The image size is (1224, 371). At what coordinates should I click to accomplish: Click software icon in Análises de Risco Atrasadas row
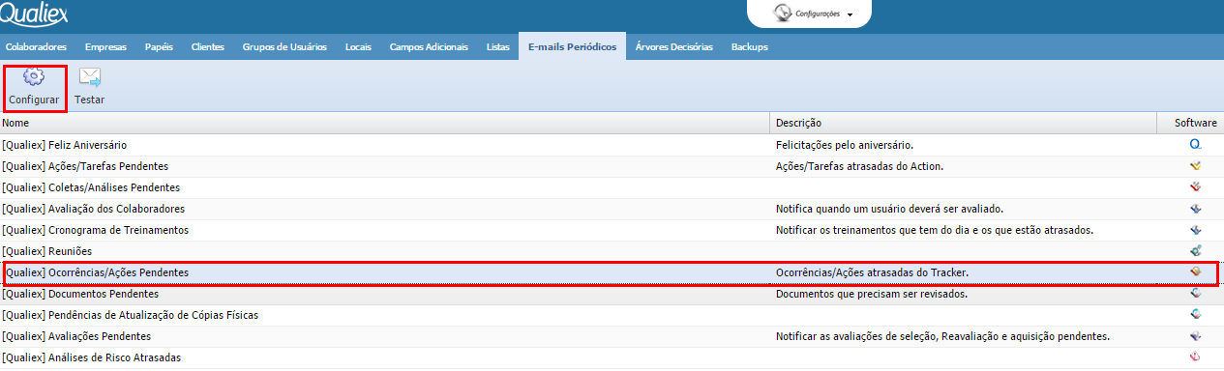pyautogui.click(x=1196, y=357)
